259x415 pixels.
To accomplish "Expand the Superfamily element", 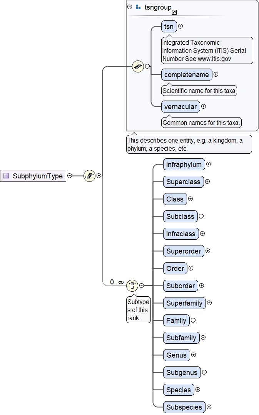I will tap(209, 303).
